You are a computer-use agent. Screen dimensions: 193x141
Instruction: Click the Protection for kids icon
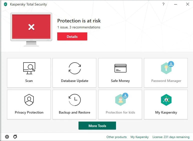[x=120, y=100]
